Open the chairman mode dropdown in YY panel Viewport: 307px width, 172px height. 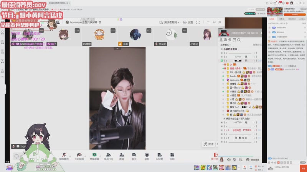pos(225,45)
